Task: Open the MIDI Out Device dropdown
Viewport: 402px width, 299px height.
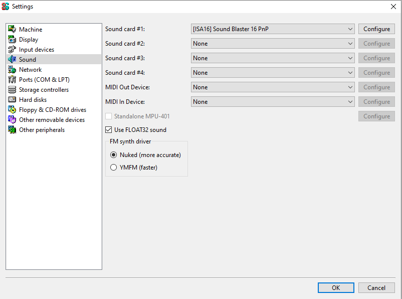Action: pyautogui.click(x=273, y=87)
